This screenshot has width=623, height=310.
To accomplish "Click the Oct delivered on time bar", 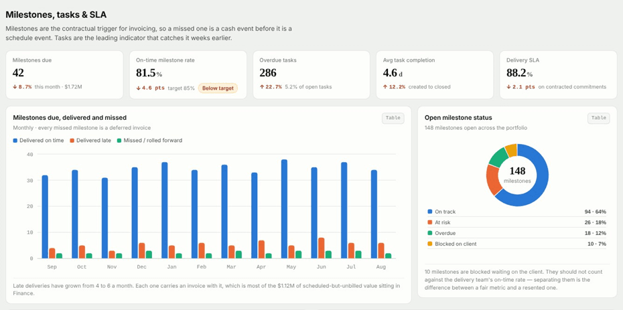I will tap(75, 214).
